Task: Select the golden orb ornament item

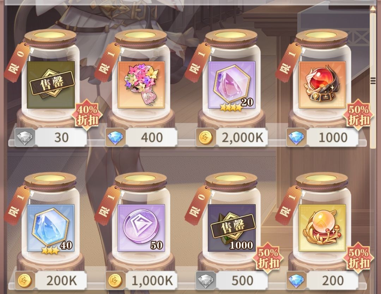Action: coord(322,228)
